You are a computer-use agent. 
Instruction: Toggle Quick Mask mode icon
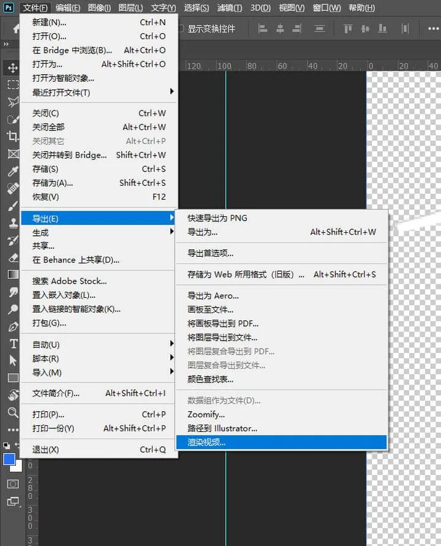(12, 483)
